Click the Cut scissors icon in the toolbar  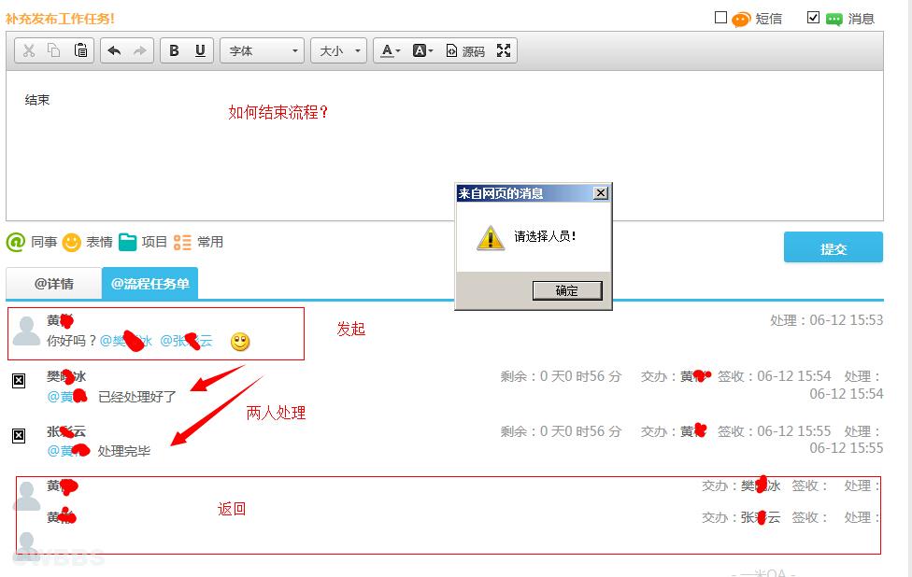pyautogui.click(x=28, y=50)
